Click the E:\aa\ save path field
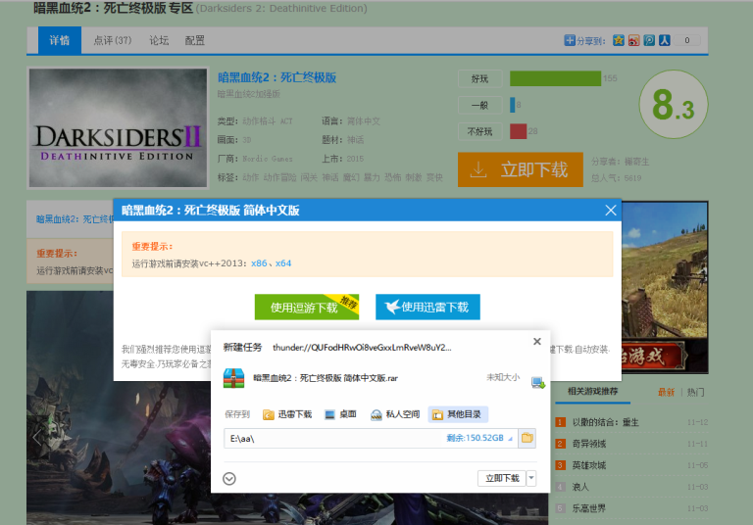Viewport: 753px width, 525px height. click(x=371, y=438)
